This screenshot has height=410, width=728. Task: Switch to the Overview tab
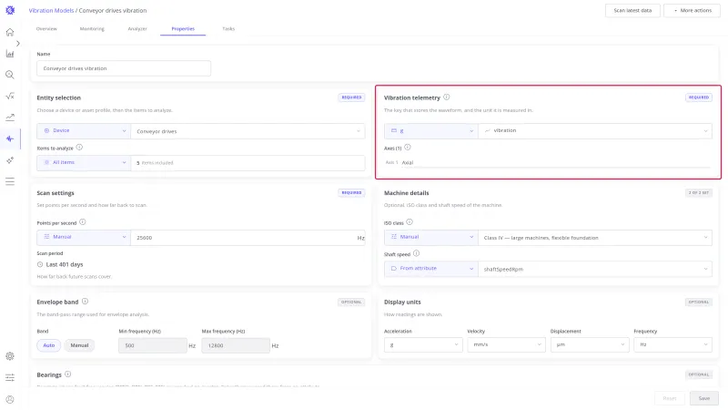point(46,29)
